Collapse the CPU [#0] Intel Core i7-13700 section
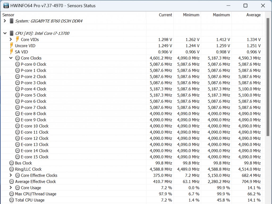Viewport: 272px width, 204px height. (5, 33)
